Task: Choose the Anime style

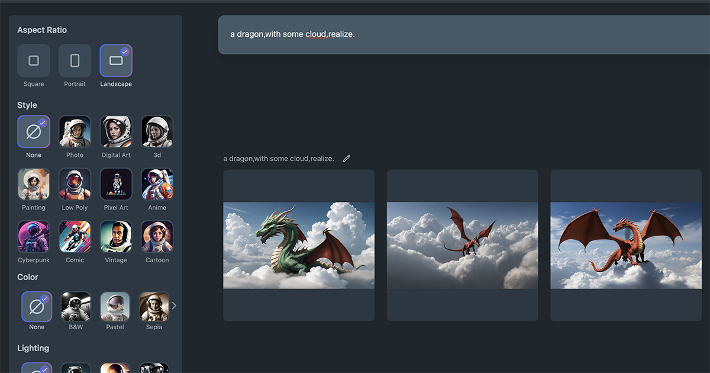Action: point(157,184)
